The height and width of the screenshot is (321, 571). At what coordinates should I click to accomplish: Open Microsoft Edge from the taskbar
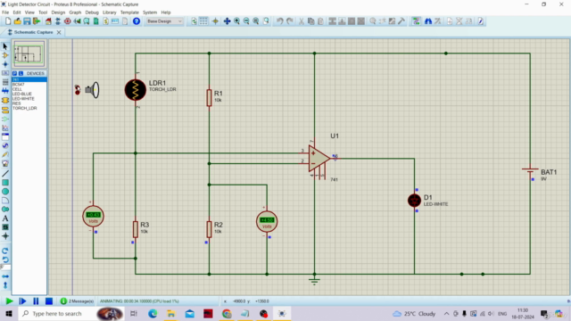pyautogui.click(x=153, y=313)
